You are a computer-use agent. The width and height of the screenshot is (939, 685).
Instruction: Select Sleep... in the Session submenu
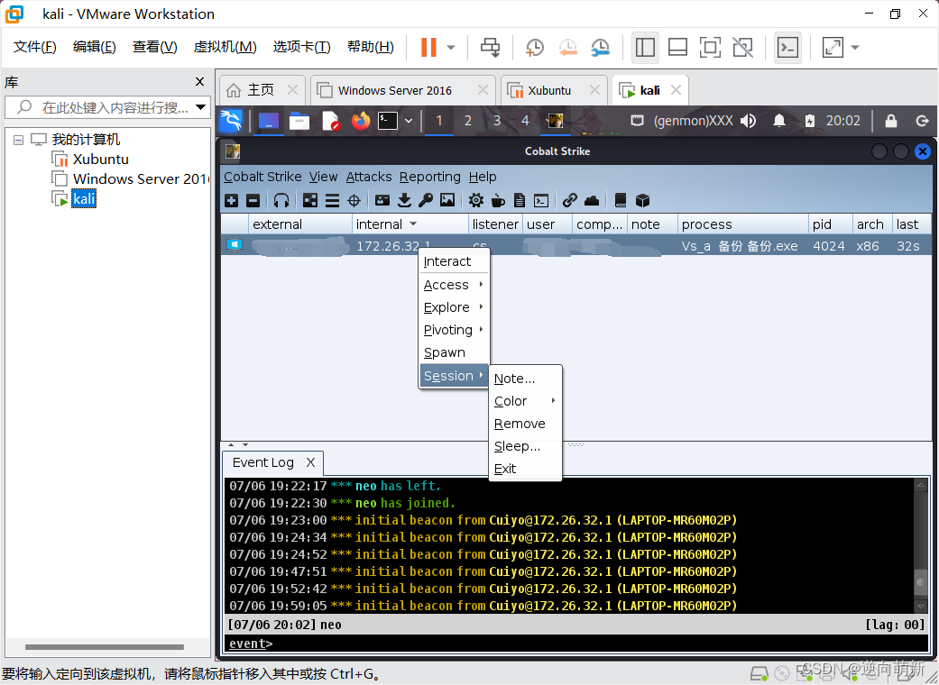526,446
